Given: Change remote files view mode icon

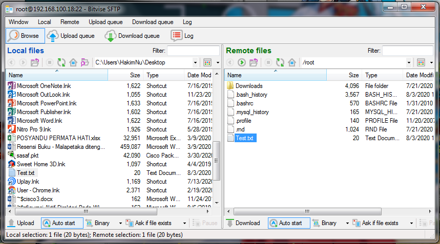Looking at the screenshot, I should pyautogui.click(x=421, y=62).
